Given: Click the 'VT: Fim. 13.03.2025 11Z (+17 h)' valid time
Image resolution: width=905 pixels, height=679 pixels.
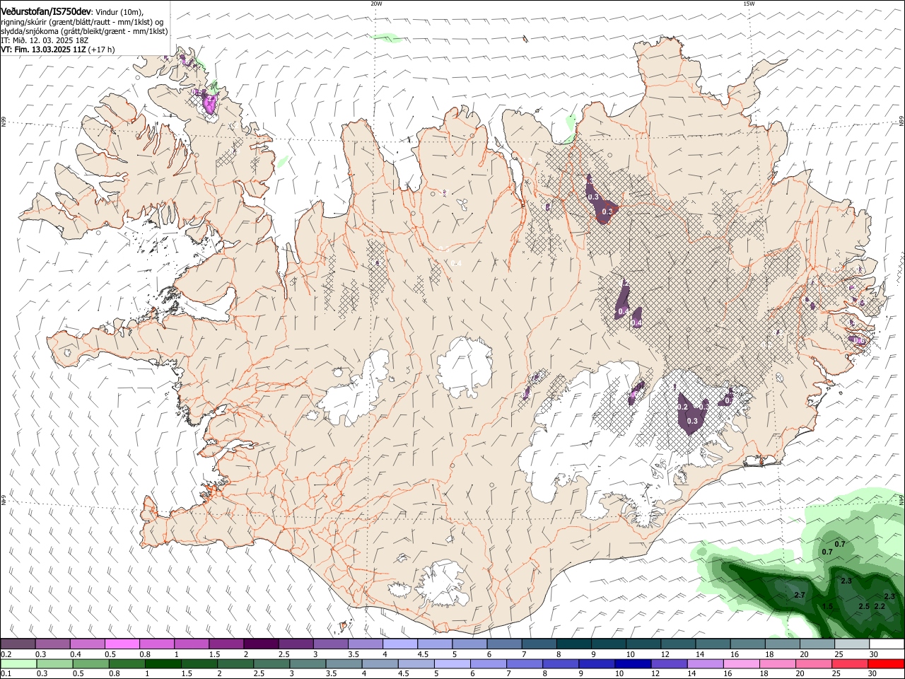Looking at the screenshot, I should pos(57,50).
